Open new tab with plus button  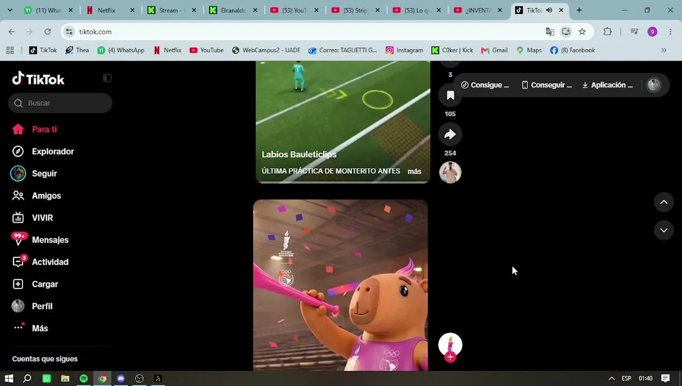tap(579, 10)
